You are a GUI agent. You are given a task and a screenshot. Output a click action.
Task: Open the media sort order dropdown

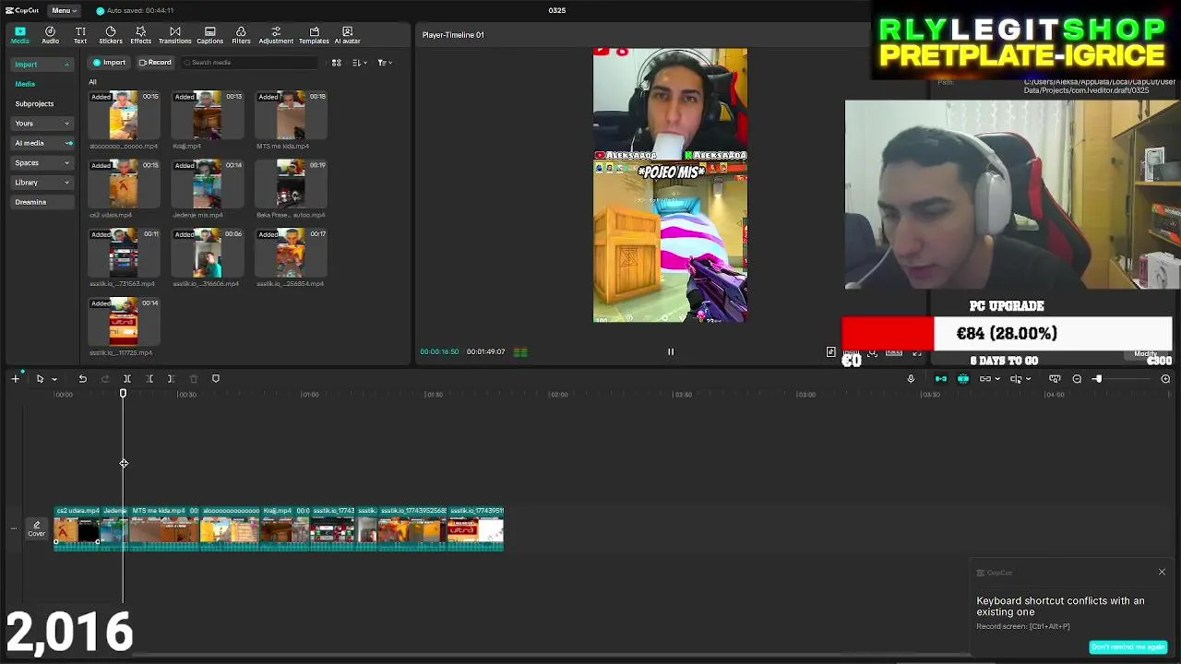pos(359,63)
